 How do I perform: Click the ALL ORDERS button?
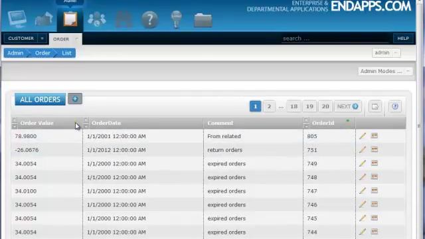(x=40, y=100)
